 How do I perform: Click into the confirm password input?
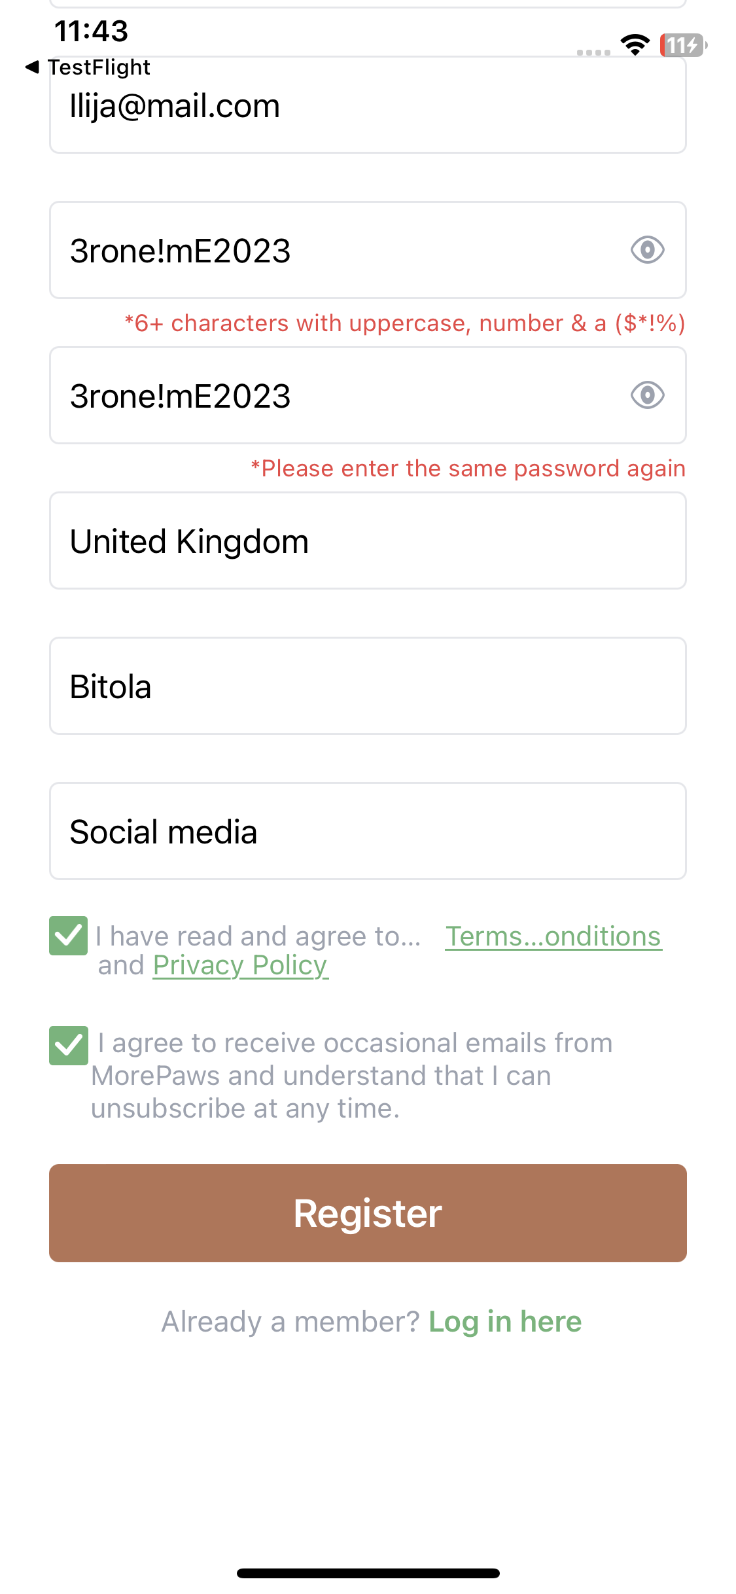[327, 396]
